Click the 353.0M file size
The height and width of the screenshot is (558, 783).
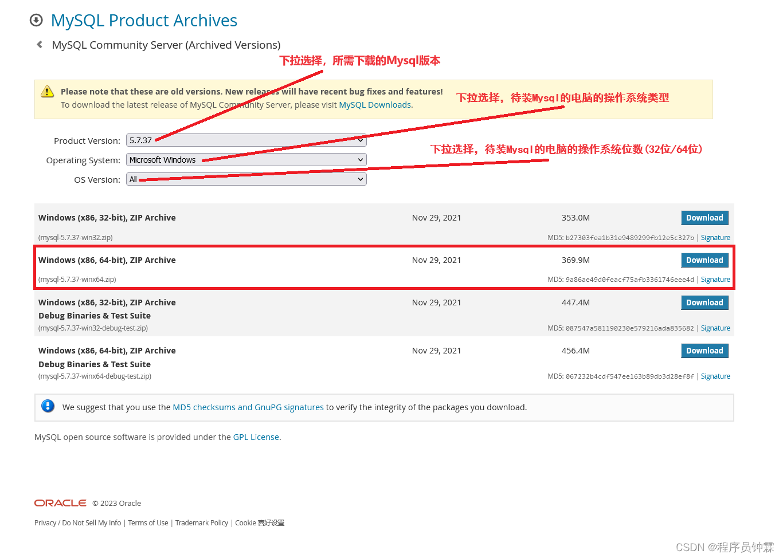click(575, 218)
